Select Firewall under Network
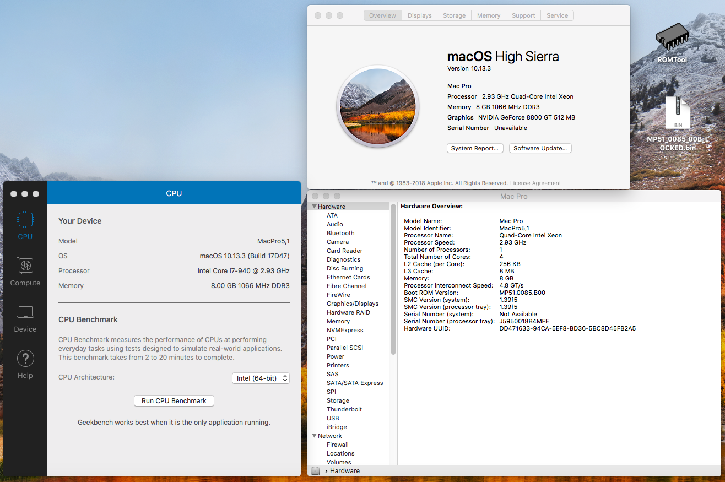 point(338,445)
